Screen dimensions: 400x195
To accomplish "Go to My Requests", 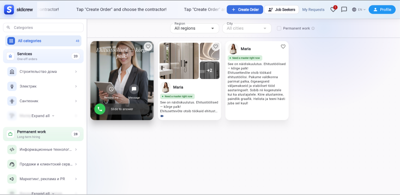I will pyautogui.click(x=313, y=10).
